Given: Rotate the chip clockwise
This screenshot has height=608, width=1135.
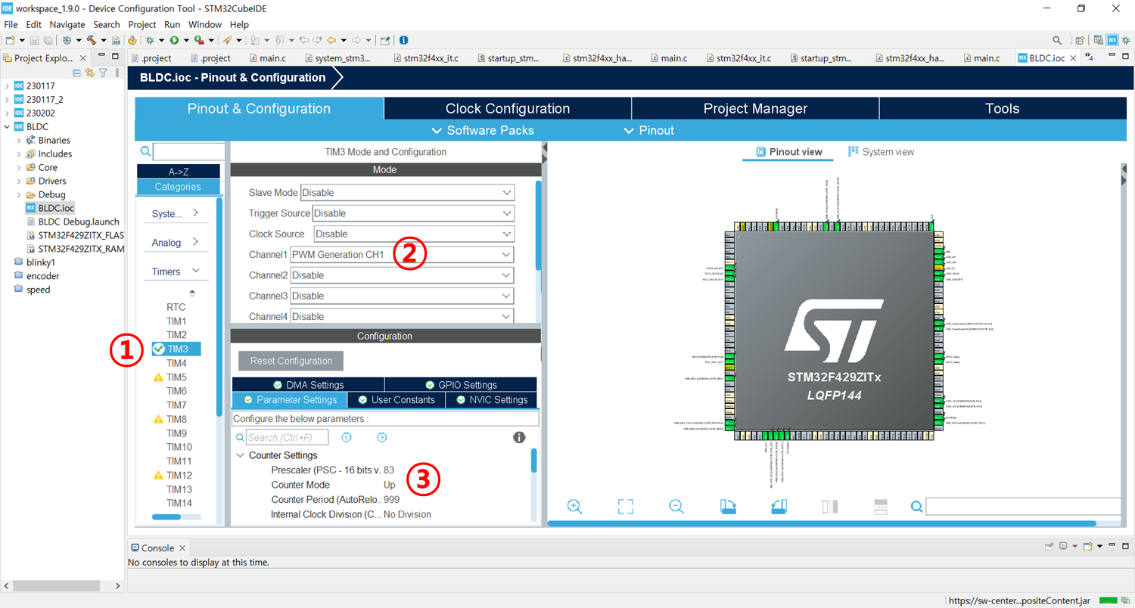Looking at the screenshot, I should [728, 507].
